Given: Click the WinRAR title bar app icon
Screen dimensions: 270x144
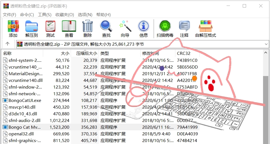Looking at the screenshot, I should click(x=6, y=6).
